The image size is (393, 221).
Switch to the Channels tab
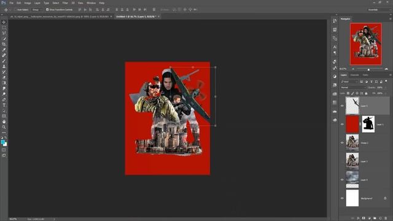[355, 75]
